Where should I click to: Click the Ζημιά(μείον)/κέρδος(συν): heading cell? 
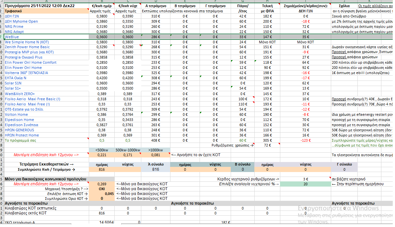point(306,6)
